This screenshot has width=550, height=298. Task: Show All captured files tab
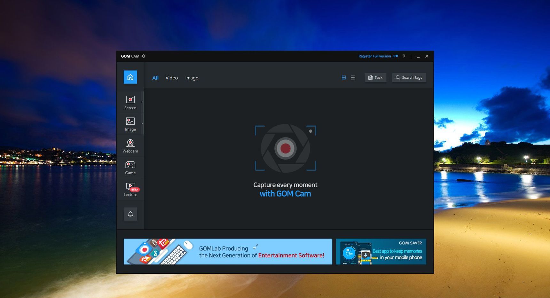pyautogui.click(x=155, y=78)
